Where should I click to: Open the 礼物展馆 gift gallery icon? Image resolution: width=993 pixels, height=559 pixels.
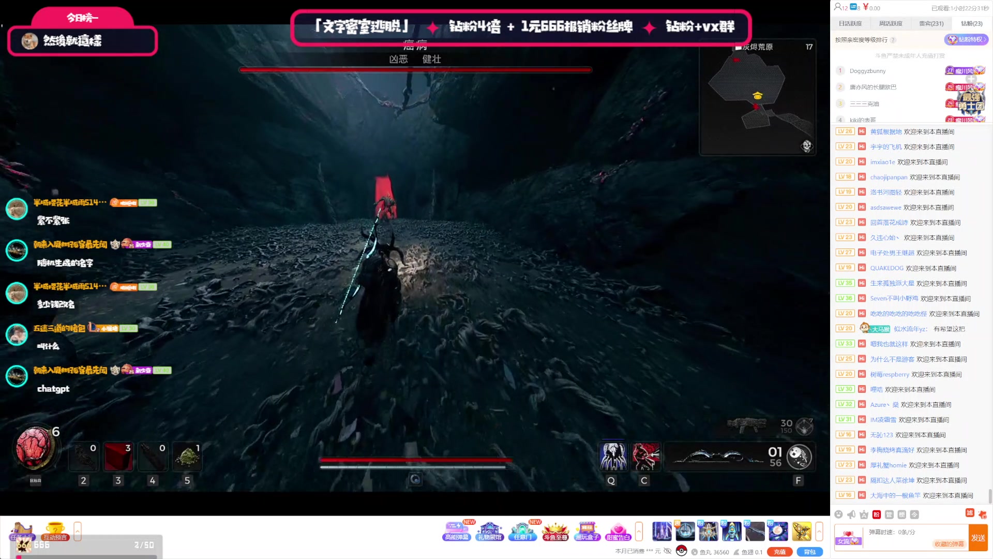(x=489, y=531)
